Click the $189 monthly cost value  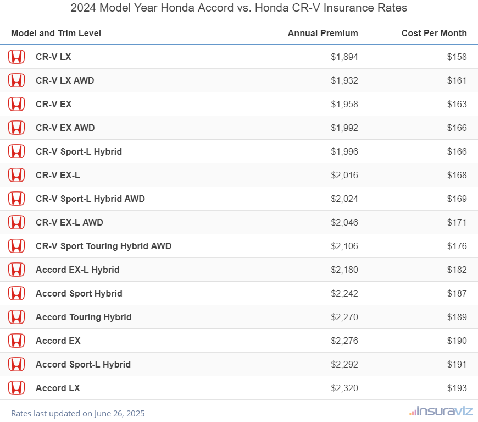click(x=457, y=317)
